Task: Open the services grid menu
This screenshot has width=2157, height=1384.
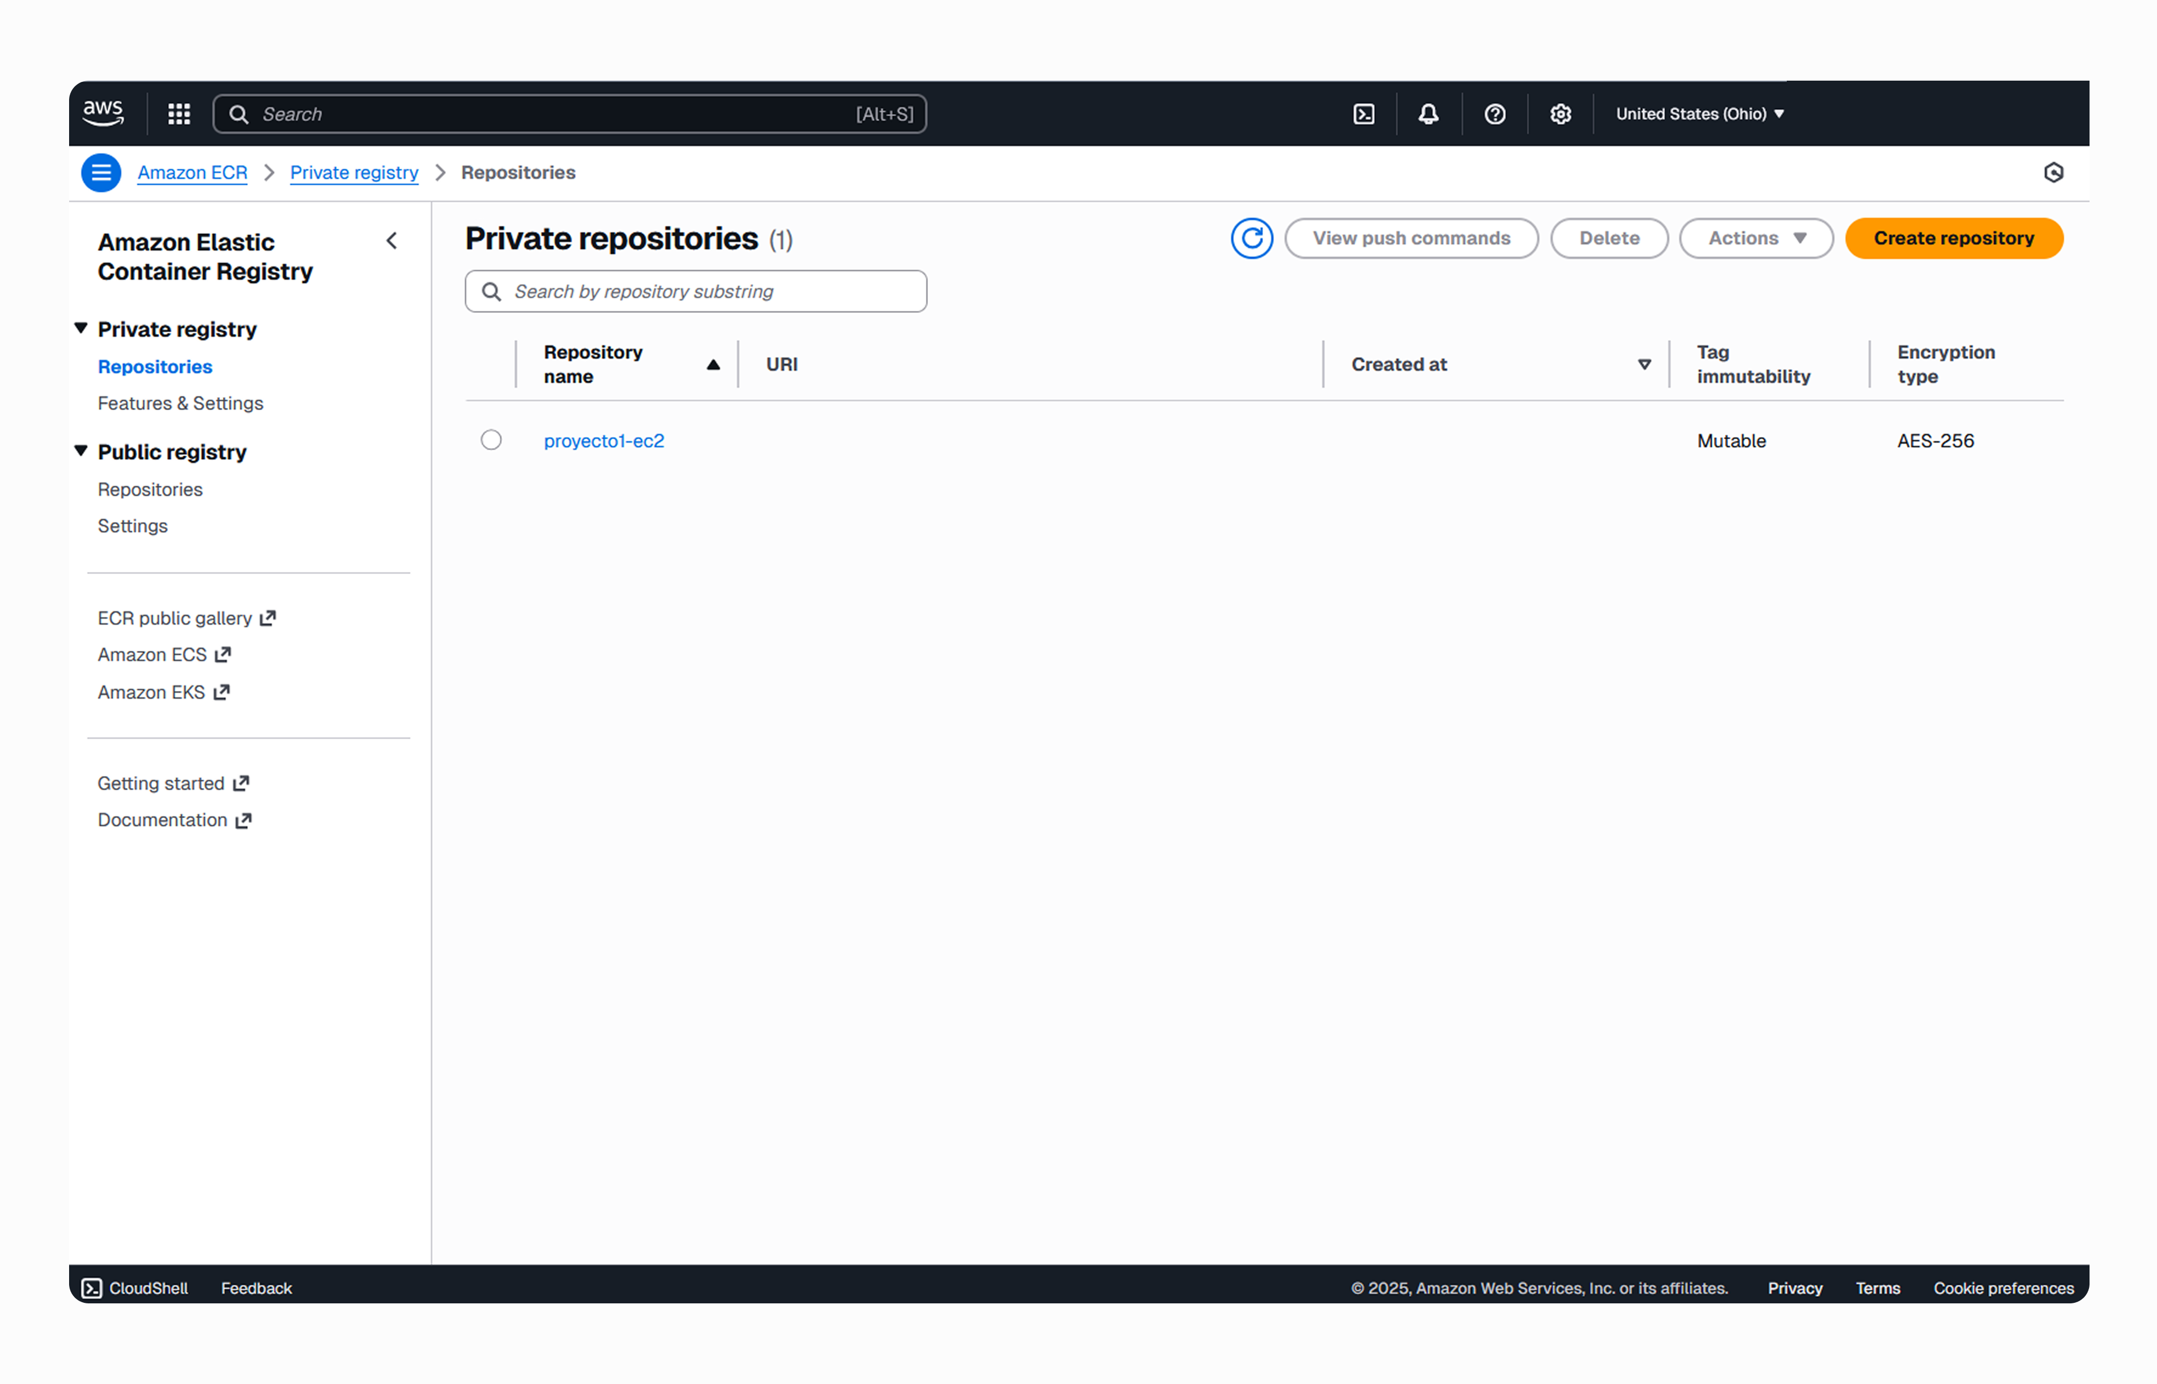Action: (179, 114)
